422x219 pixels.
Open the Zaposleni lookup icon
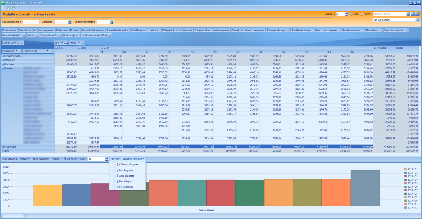[69, 22]
